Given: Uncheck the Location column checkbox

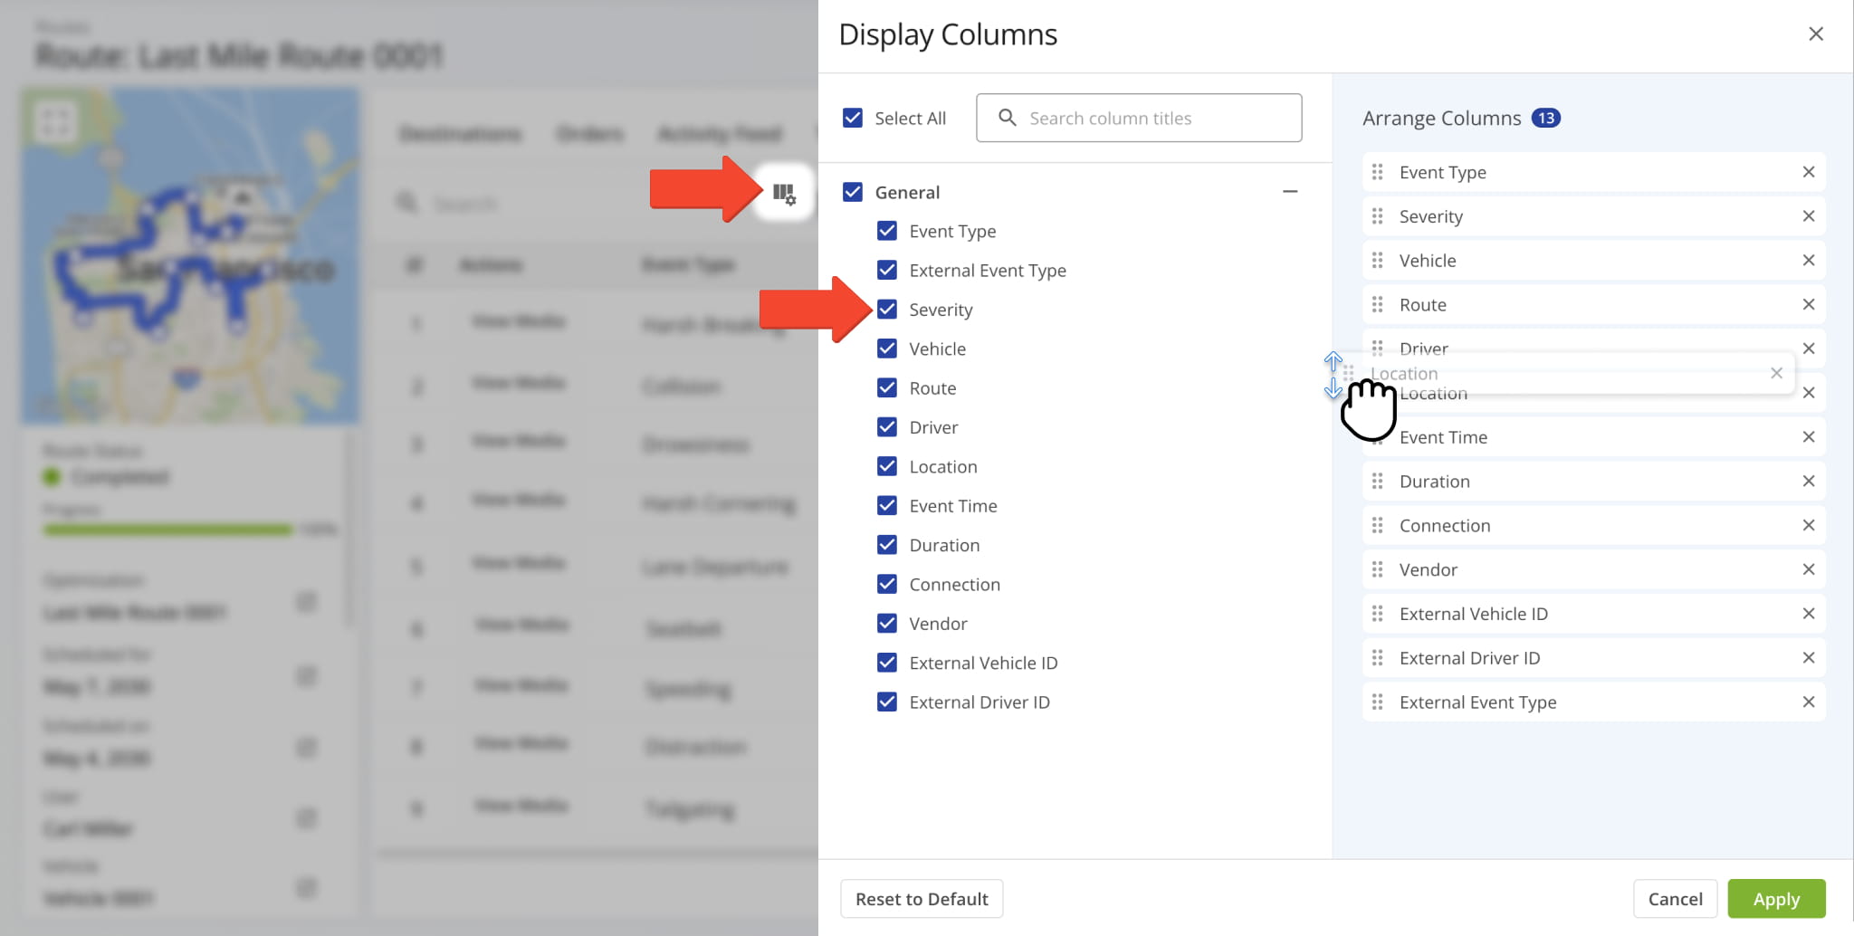Looking at the screenshot, I should point(887,466).
